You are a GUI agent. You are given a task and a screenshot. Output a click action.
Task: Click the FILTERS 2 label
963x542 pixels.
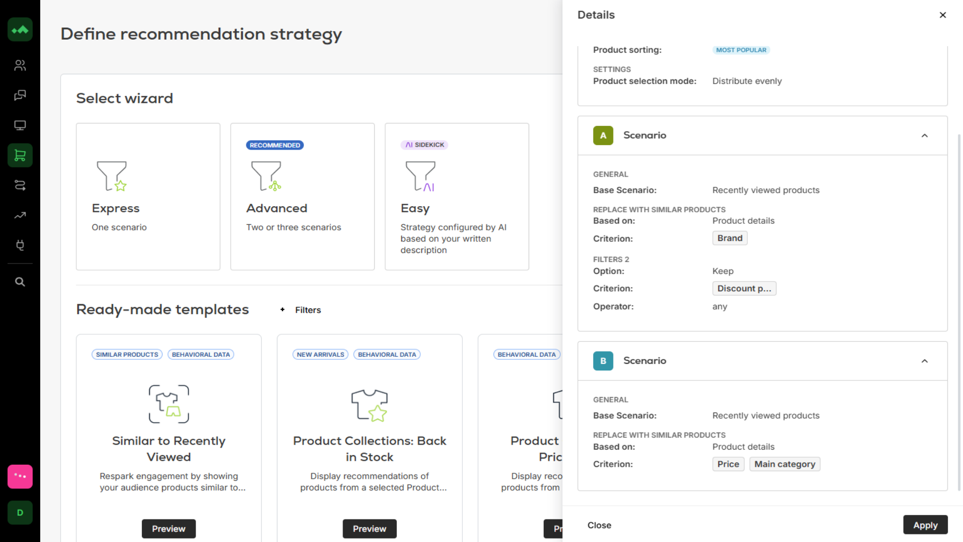point(611,259)
